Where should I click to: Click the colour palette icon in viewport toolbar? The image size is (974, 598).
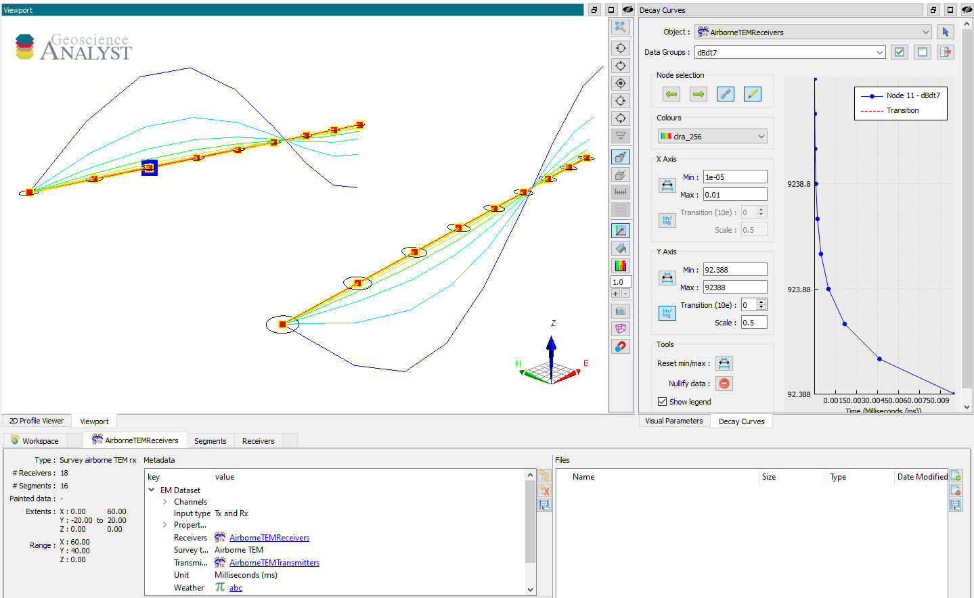pos(621,266)
